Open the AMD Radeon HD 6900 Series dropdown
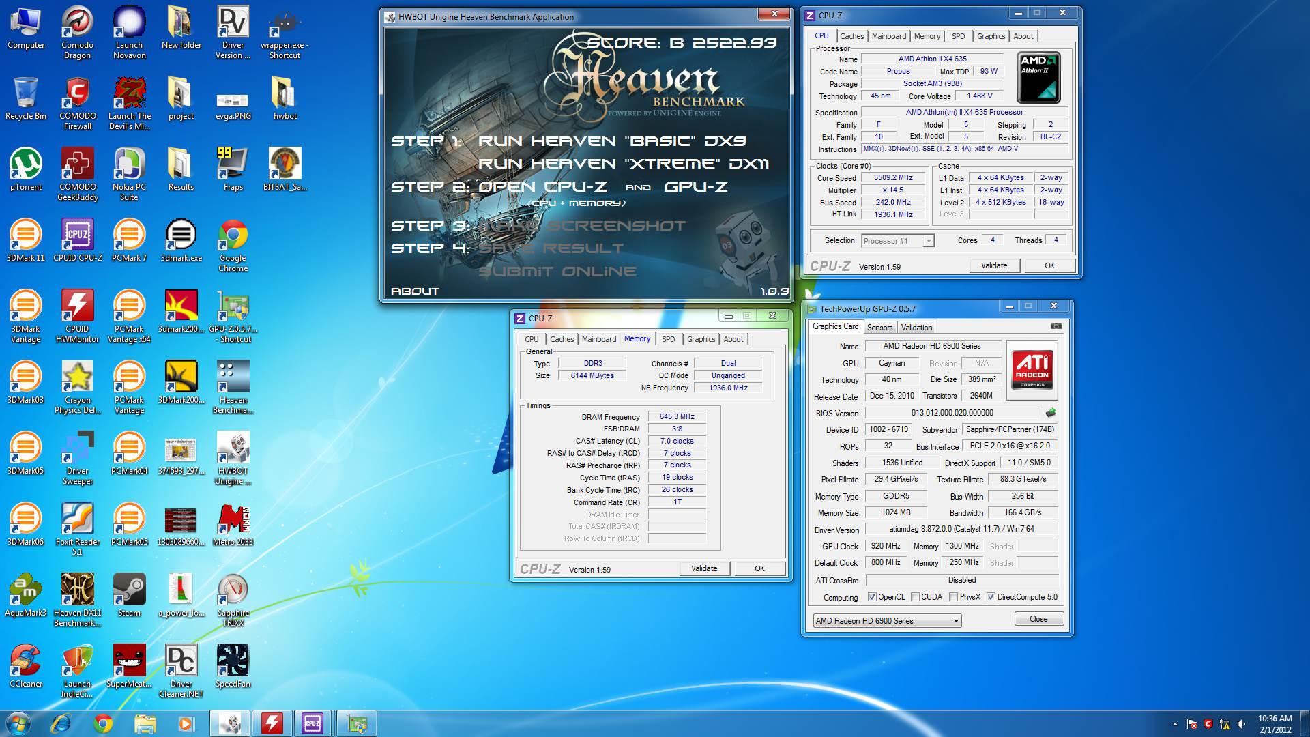The image size is (1310, 737). coord(887,620)
